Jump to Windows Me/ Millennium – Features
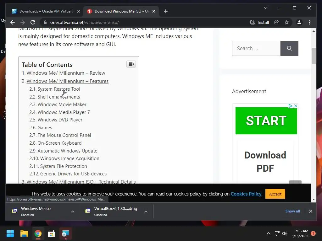Image resolution: width=322 pixels, height=241 pixels. 67,81
